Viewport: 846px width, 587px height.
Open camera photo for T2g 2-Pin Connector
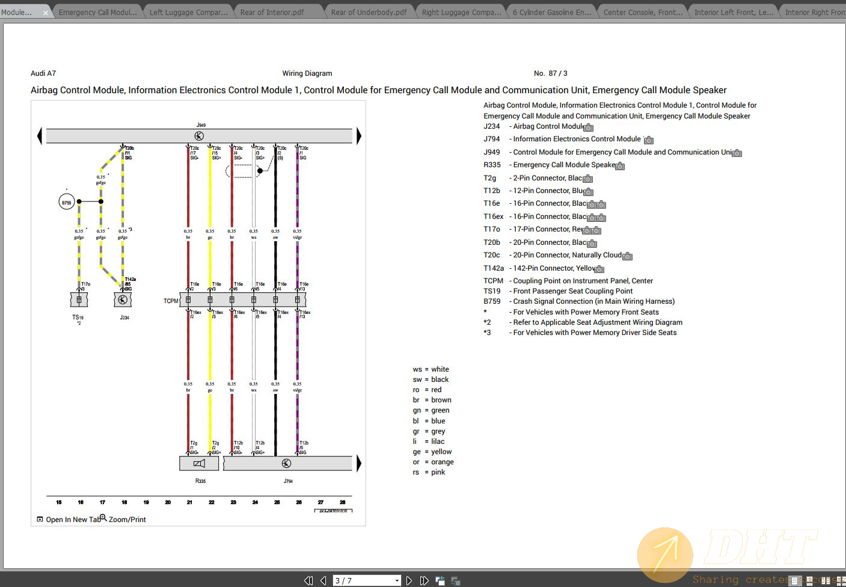[588, 179]
